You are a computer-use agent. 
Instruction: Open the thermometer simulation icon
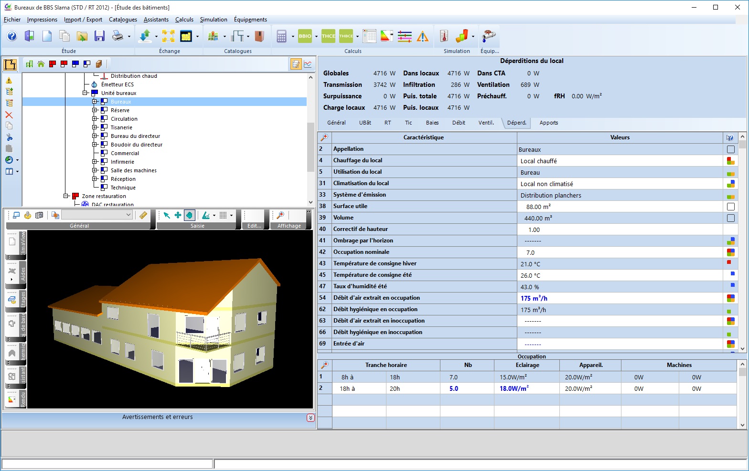click(444, 36)
